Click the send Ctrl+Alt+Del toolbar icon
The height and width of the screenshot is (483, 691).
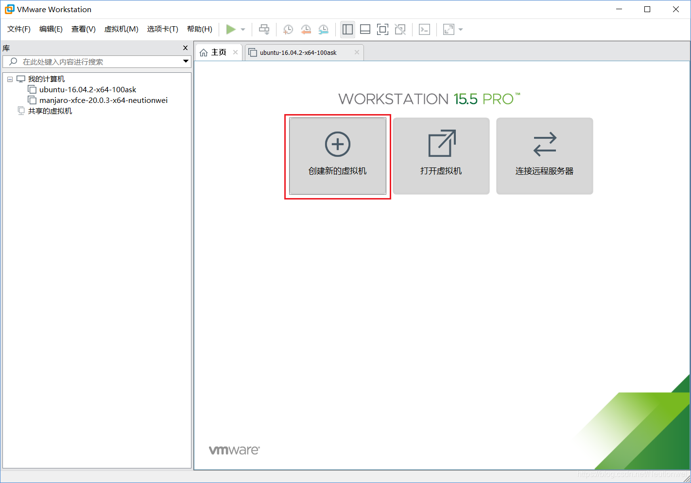pos(264,30)
